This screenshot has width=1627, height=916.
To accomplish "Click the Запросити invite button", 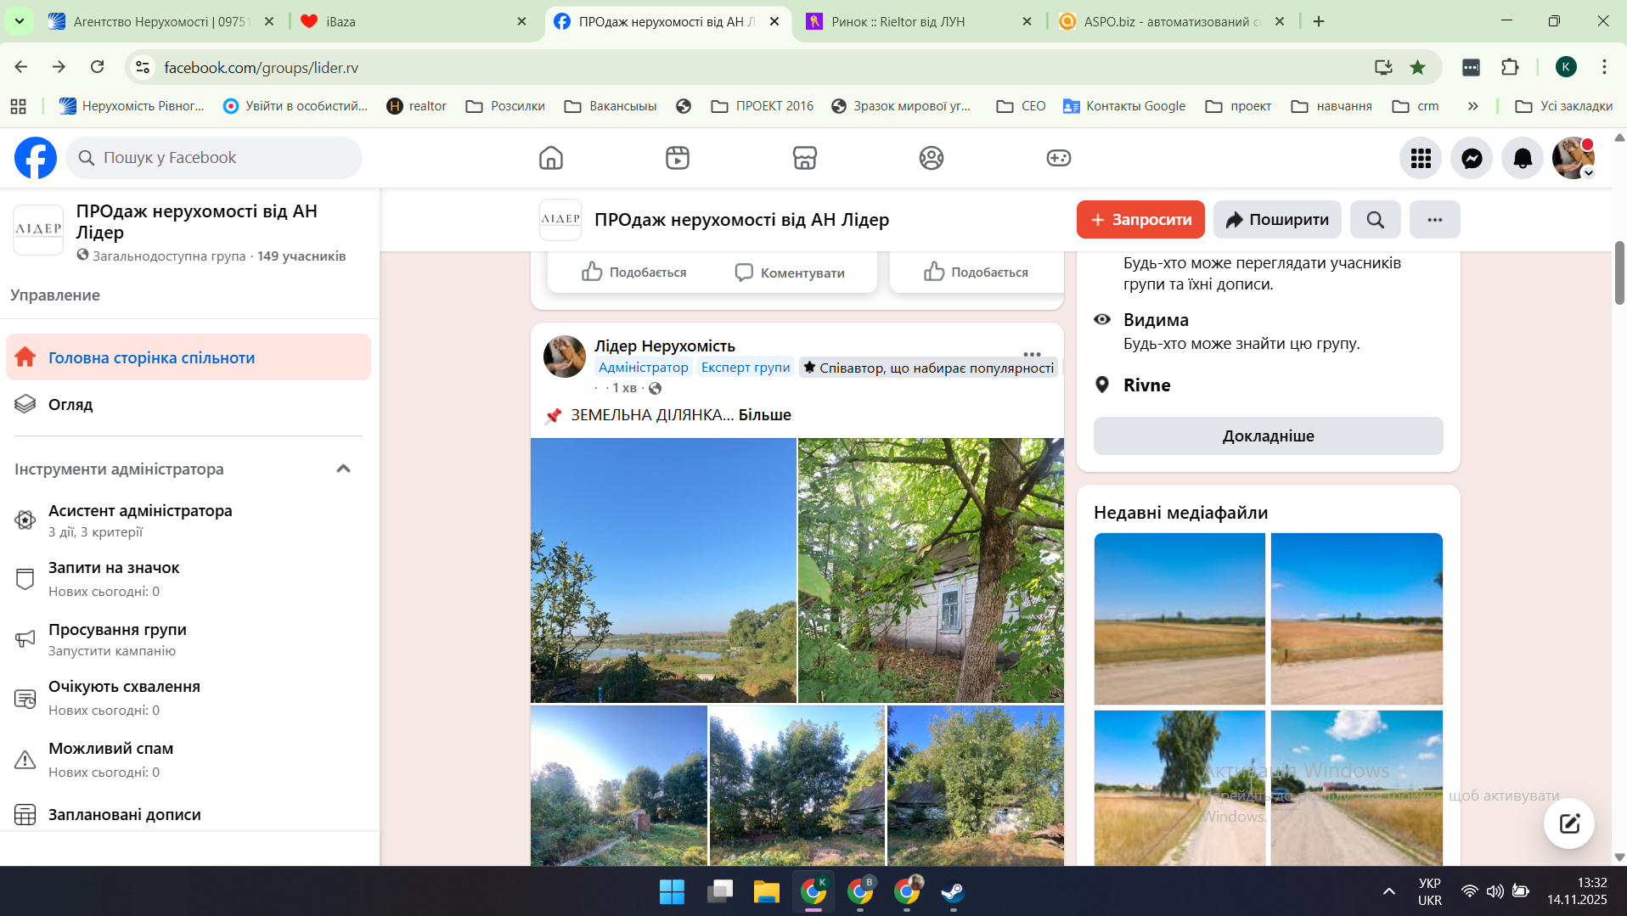I will pyautogui.click(x=1140, y=220).
